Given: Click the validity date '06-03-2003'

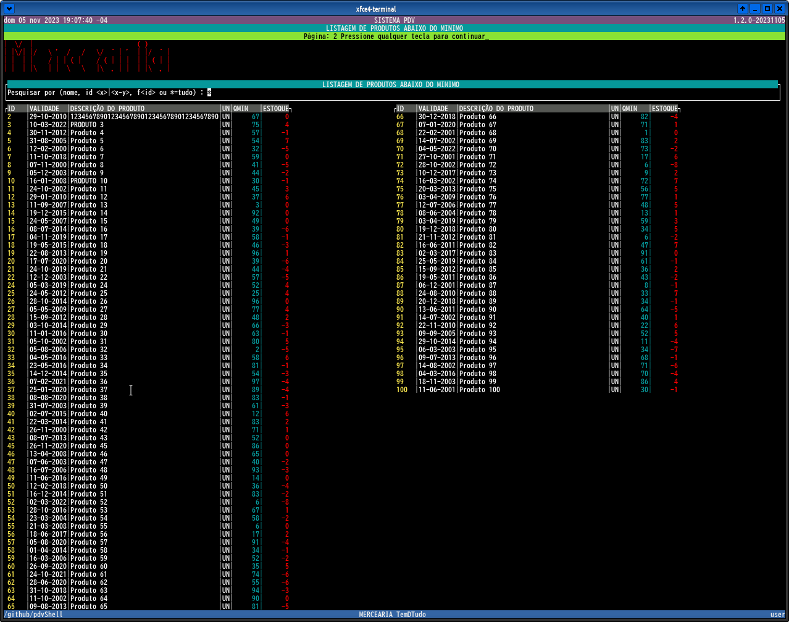Looking at the screenshot, I should click(x=437, y=350).
